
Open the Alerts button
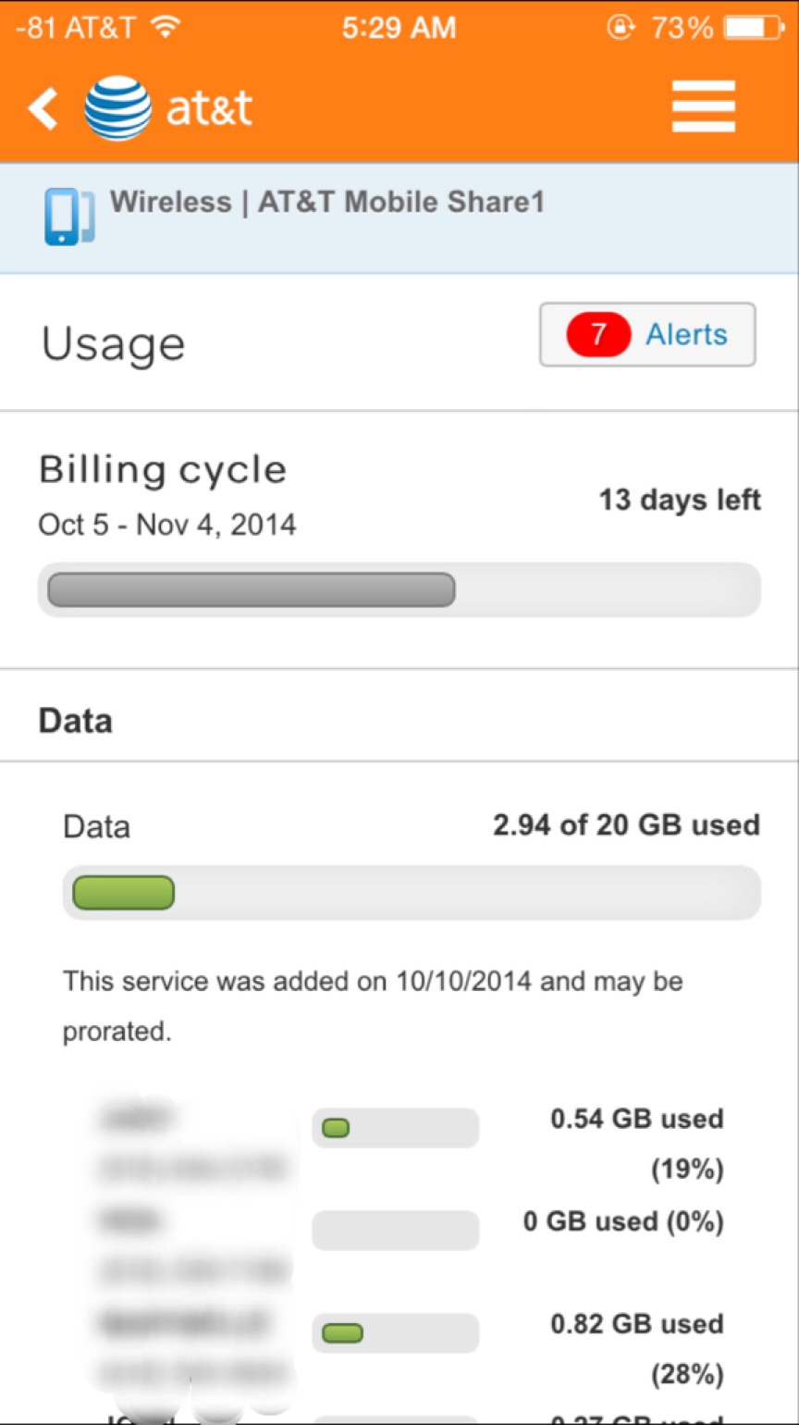647,334
